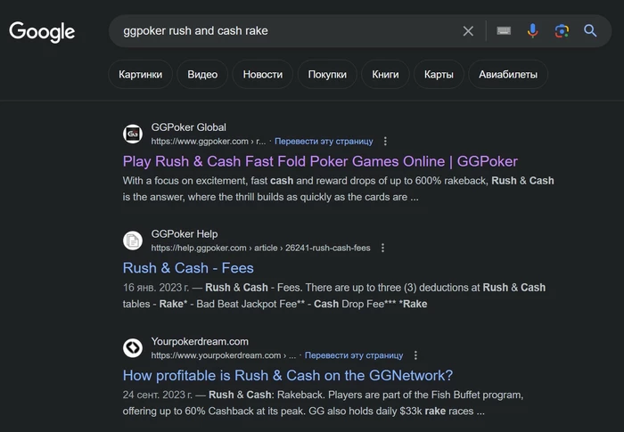
Task: Open the Авиабилеты filter tab
Action: point(508,75)
